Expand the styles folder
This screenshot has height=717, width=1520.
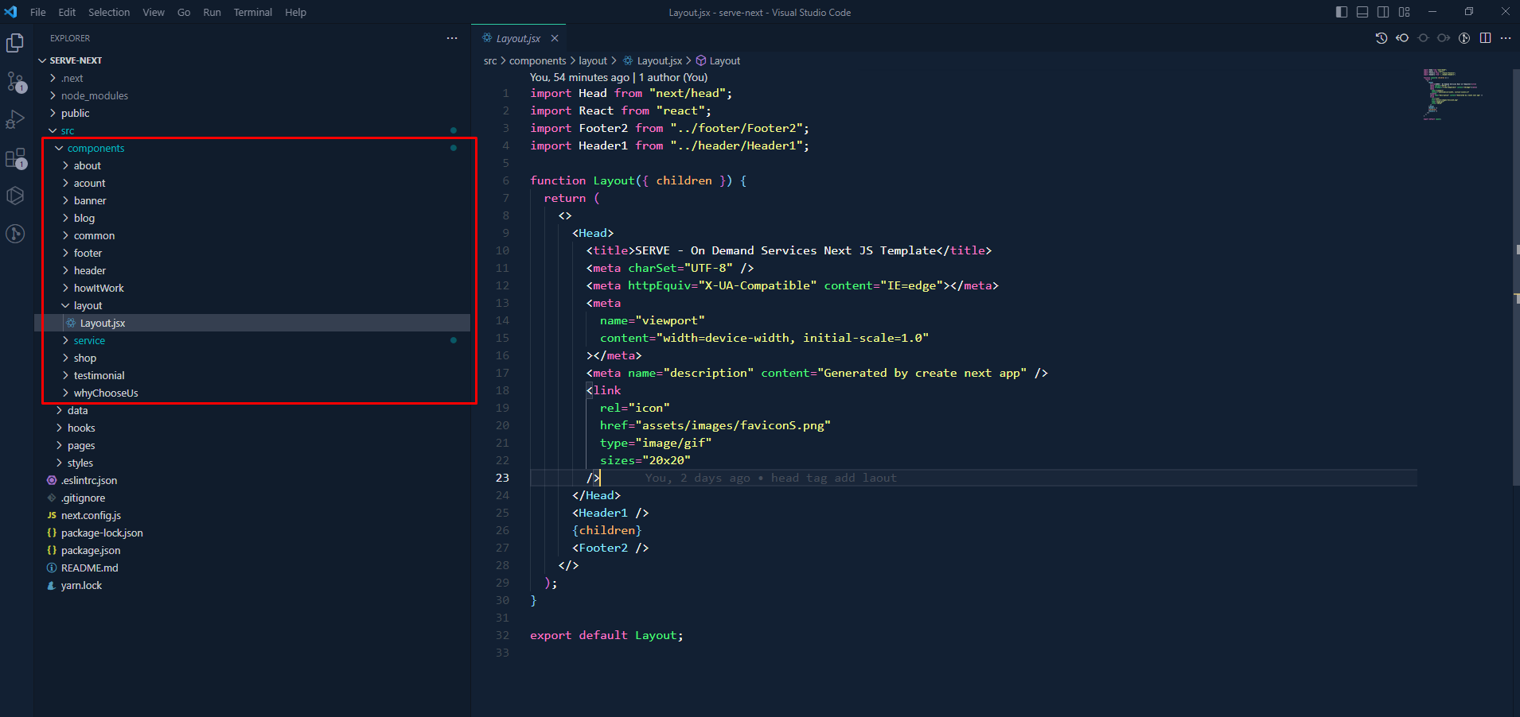click(252, 463)
